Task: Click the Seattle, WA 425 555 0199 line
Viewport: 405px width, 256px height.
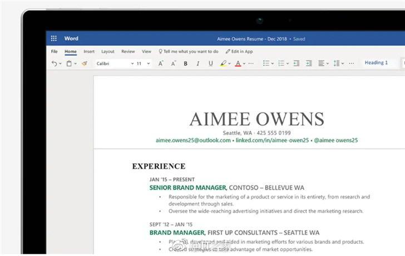Action: (x=257, y=133)
